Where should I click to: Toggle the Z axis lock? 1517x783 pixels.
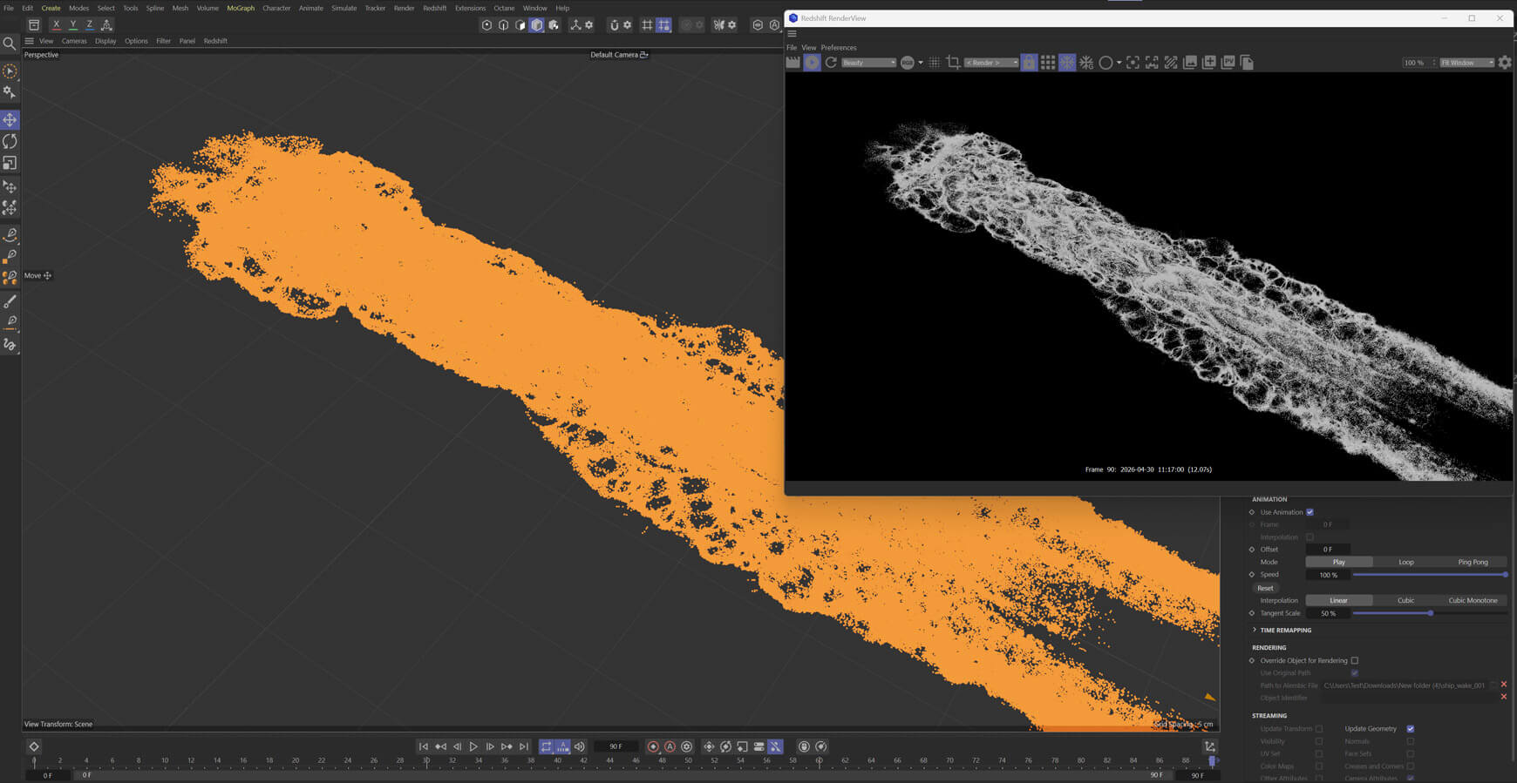coord(89,24)
